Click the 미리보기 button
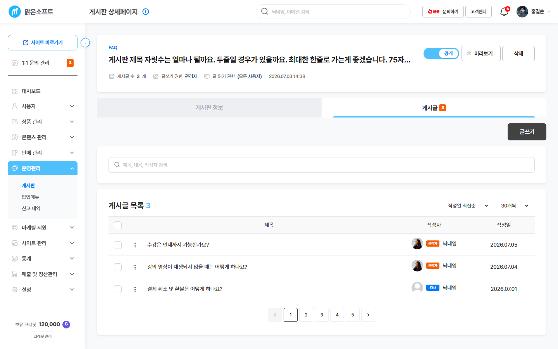Viewport: 558px width, 349px height. (x=481, y=54)
